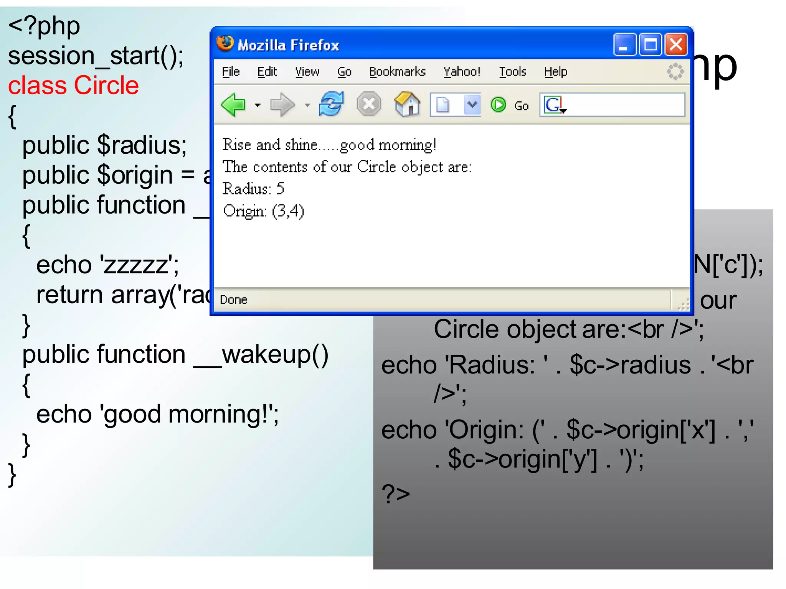Viewport: 786px width, 589px height.
Task: Click the '<?php' opening tag text
Action: click(x=44, y=26)
